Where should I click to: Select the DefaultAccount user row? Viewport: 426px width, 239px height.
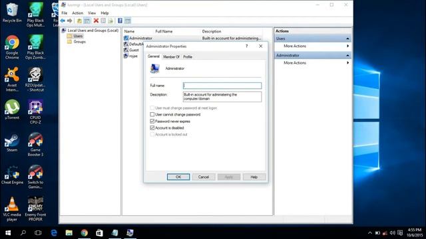point(133,44)
